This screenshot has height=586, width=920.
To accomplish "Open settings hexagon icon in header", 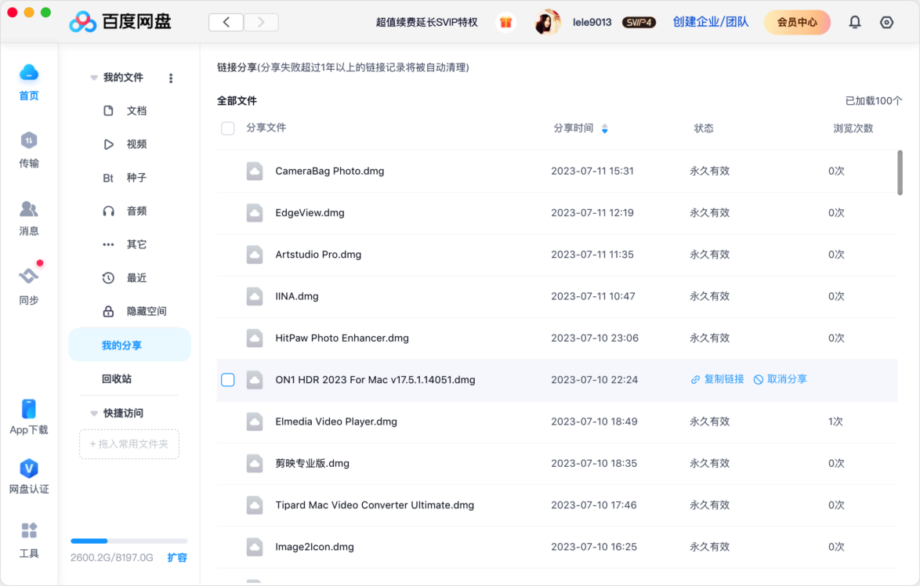I will click(887, 23).
